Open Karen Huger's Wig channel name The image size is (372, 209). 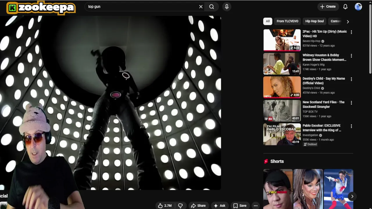pos(313,65)
